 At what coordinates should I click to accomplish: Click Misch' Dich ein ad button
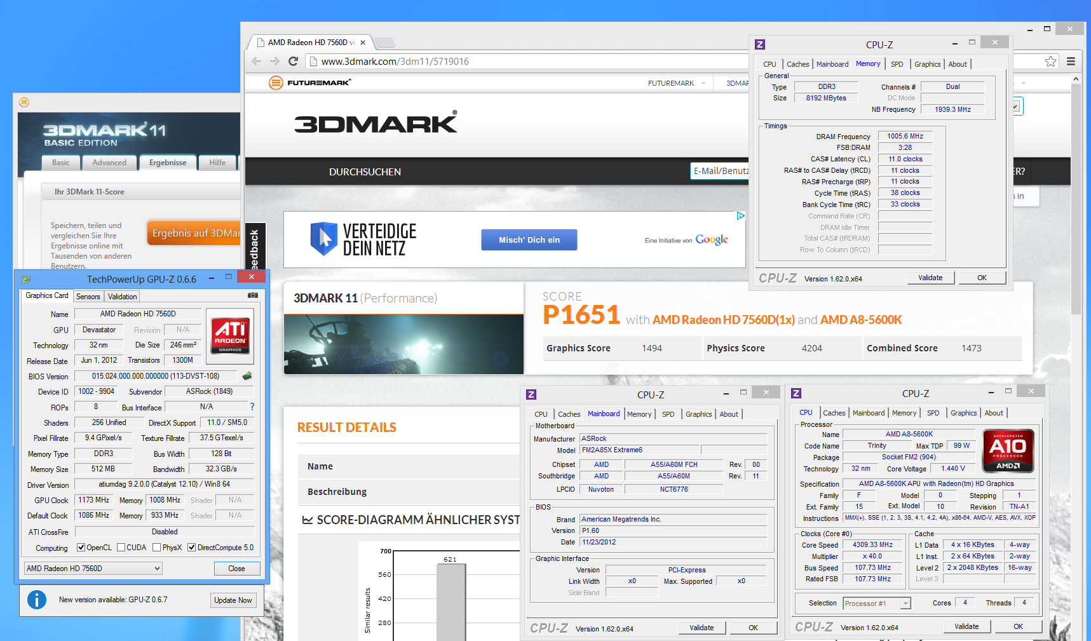point(529,240)
